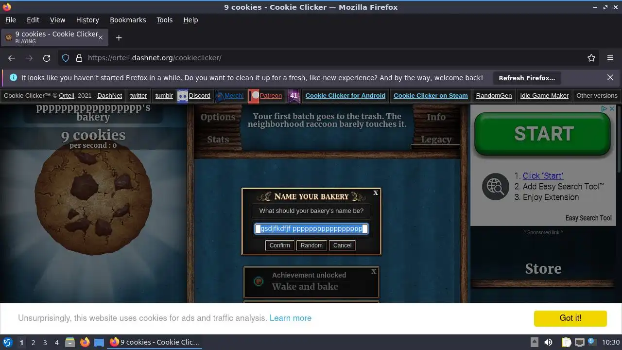Image resolution: width=622 pixels, height=350 pixels.
Task: Click the update notifier tray icon
Action: coord(592,342)
